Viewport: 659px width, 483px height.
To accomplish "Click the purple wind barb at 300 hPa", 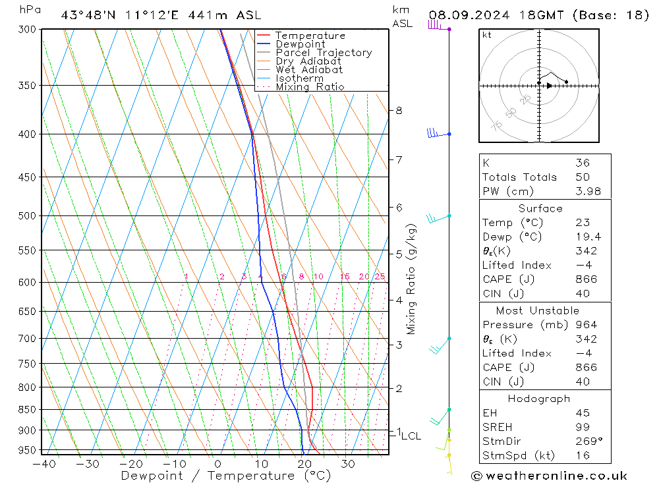I will click(x=439, y=25).
